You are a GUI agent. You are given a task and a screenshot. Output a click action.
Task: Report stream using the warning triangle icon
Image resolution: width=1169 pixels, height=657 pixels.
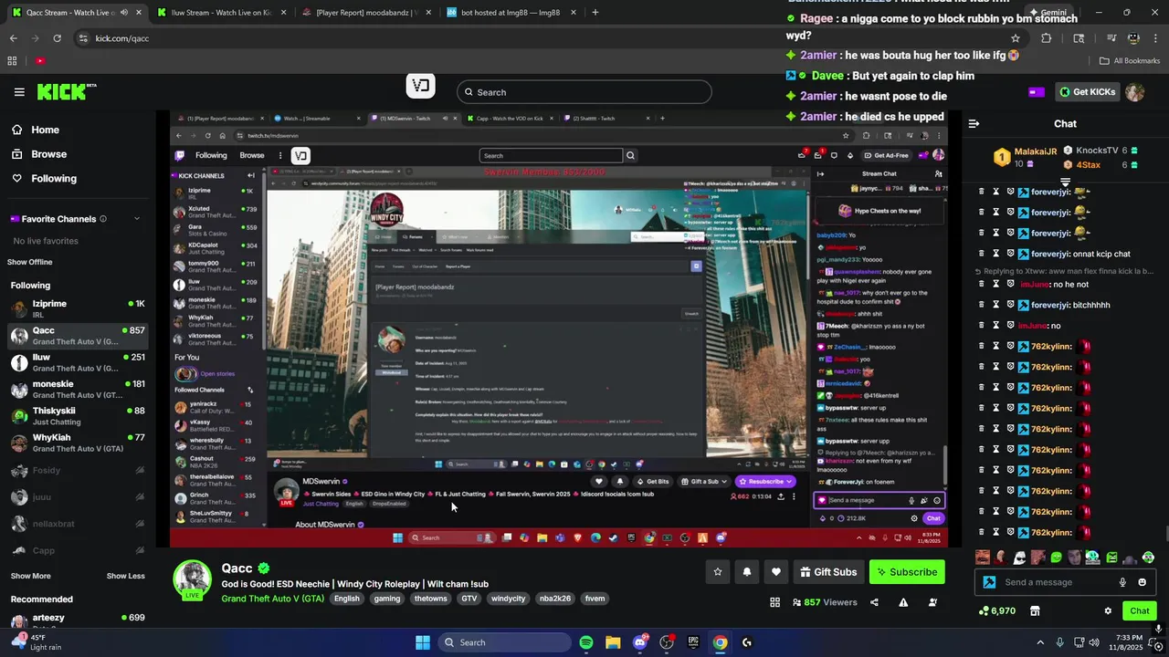point(903,602)
